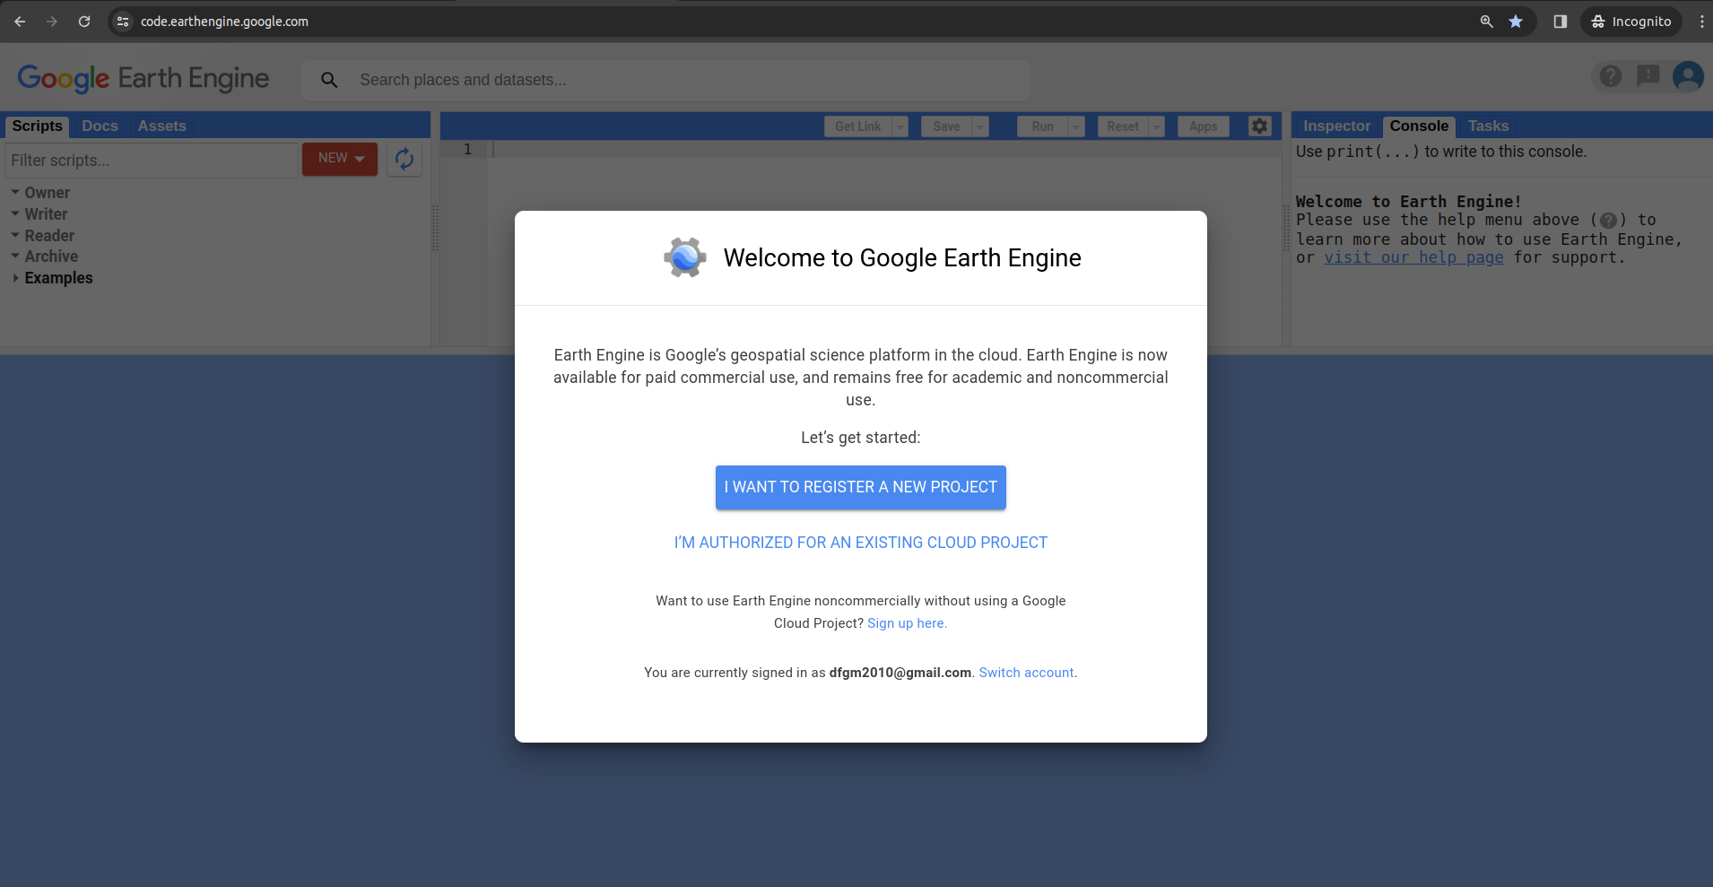This screenshot has height=887, width=1713.
Task: Switch to the Docs tab
Action: (x=100, y=126)
